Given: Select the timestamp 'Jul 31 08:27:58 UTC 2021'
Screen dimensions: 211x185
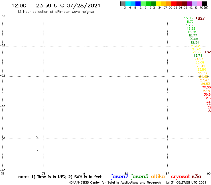Looking at the screenshot, I should pyautogui.click(x=186, y=182).
